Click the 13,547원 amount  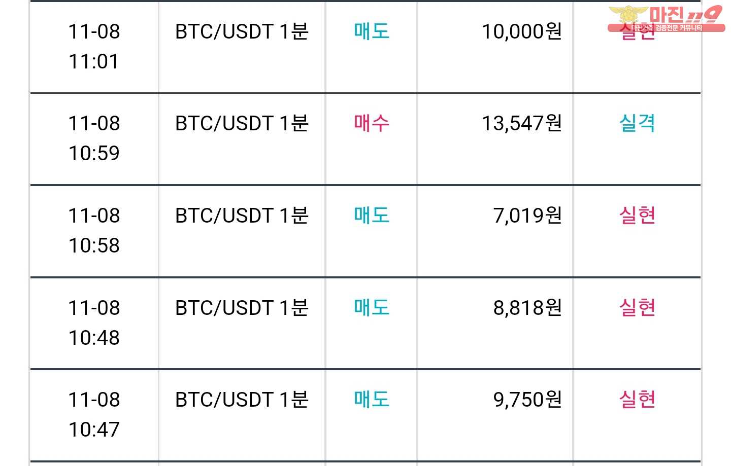click(521, 123)
